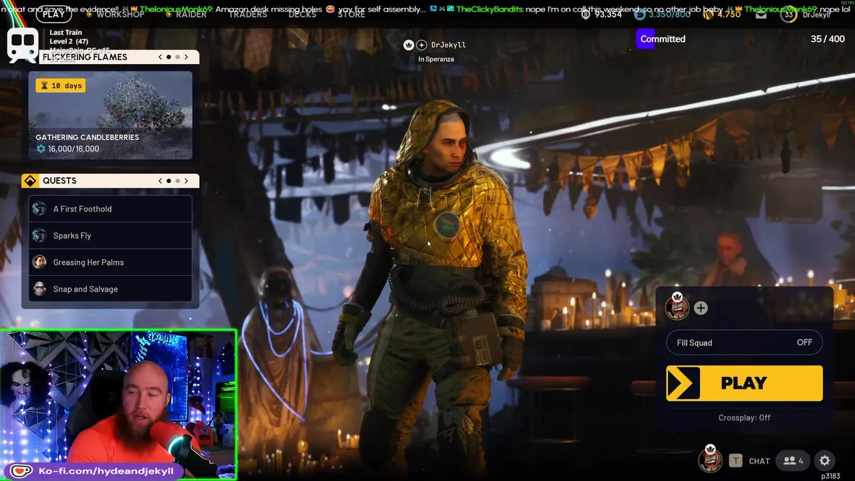The image size is (855, 481).
Task: Switch to the TRADERS tab
Action: [x=247, y=14]
